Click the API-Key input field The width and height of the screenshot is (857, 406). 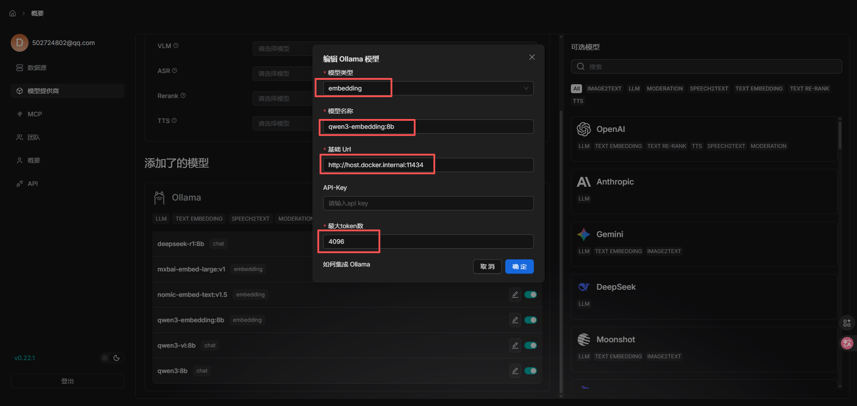click(x=428, y=203)
